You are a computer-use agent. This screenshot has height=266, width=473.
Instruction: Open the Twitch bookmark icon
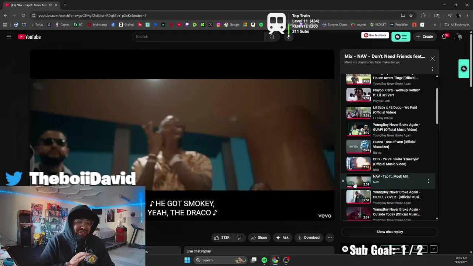[x=187, y=25]
